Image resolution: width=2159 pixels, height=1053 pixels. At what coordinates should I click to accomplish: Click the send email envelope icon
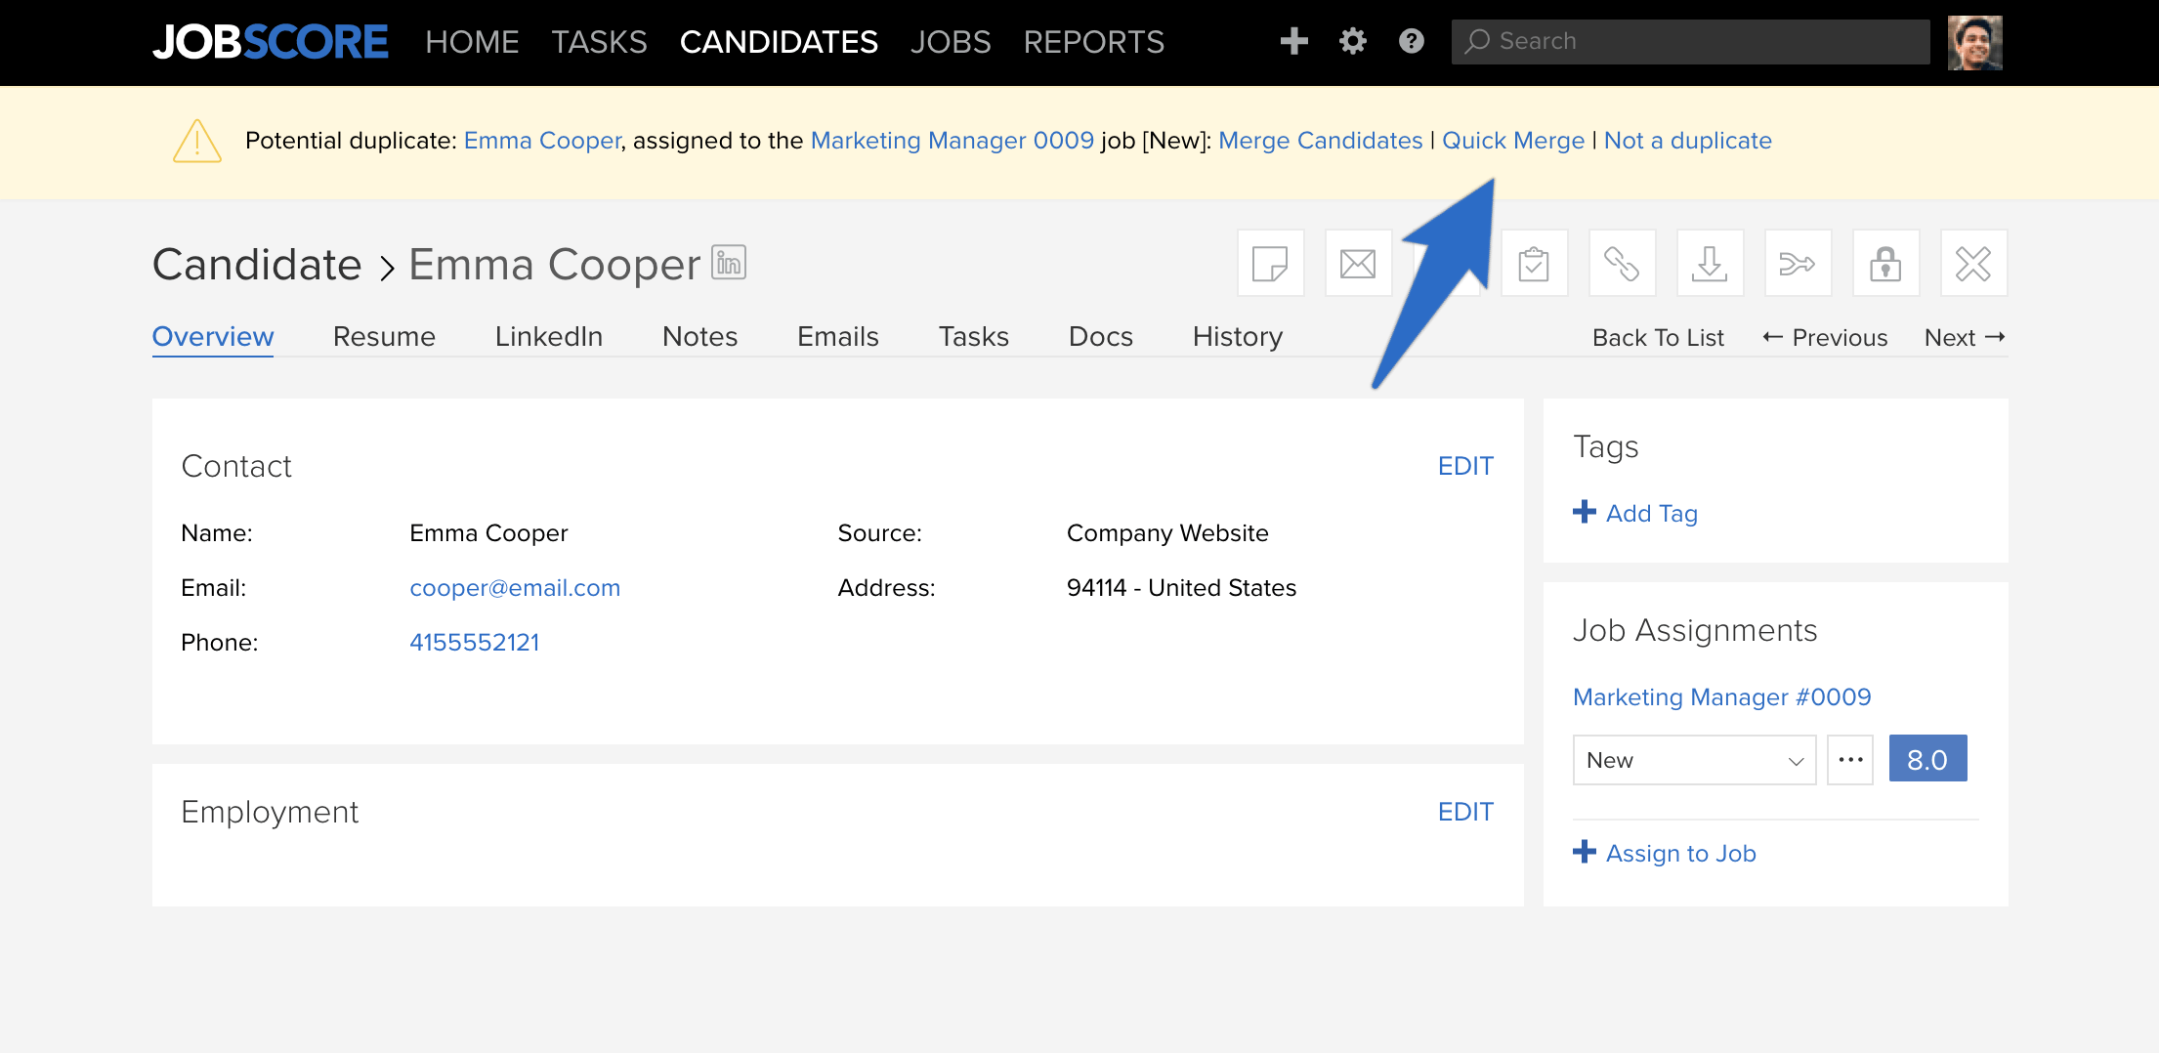1358,264
